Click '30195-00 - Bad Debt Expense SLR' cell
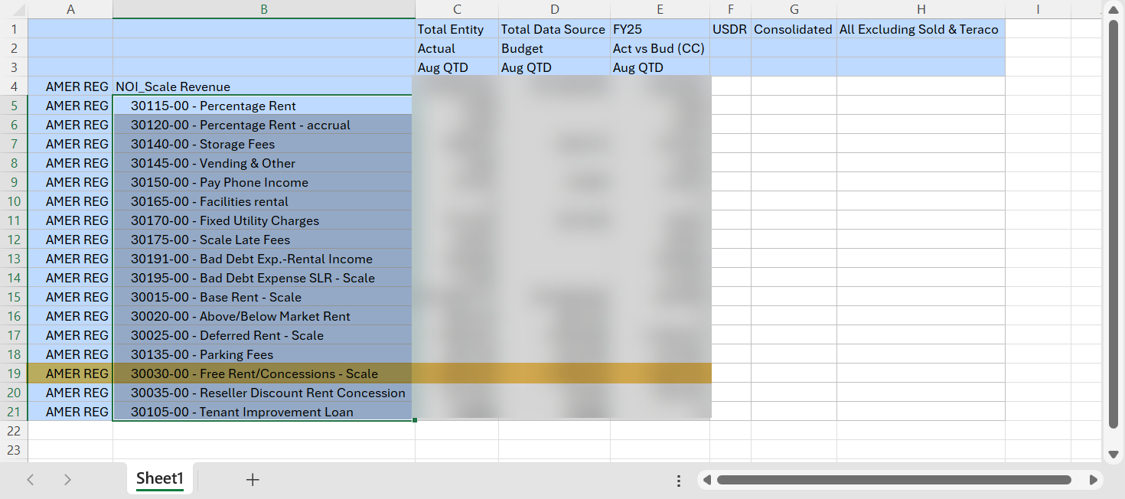Viewport: 1125px width, 499px height. (264, 278)
